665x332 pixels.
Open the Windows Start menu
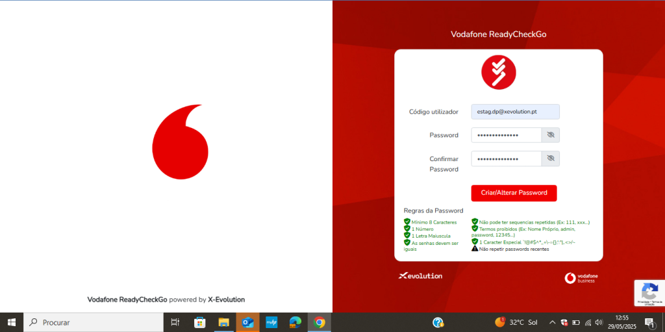[11, 322]
